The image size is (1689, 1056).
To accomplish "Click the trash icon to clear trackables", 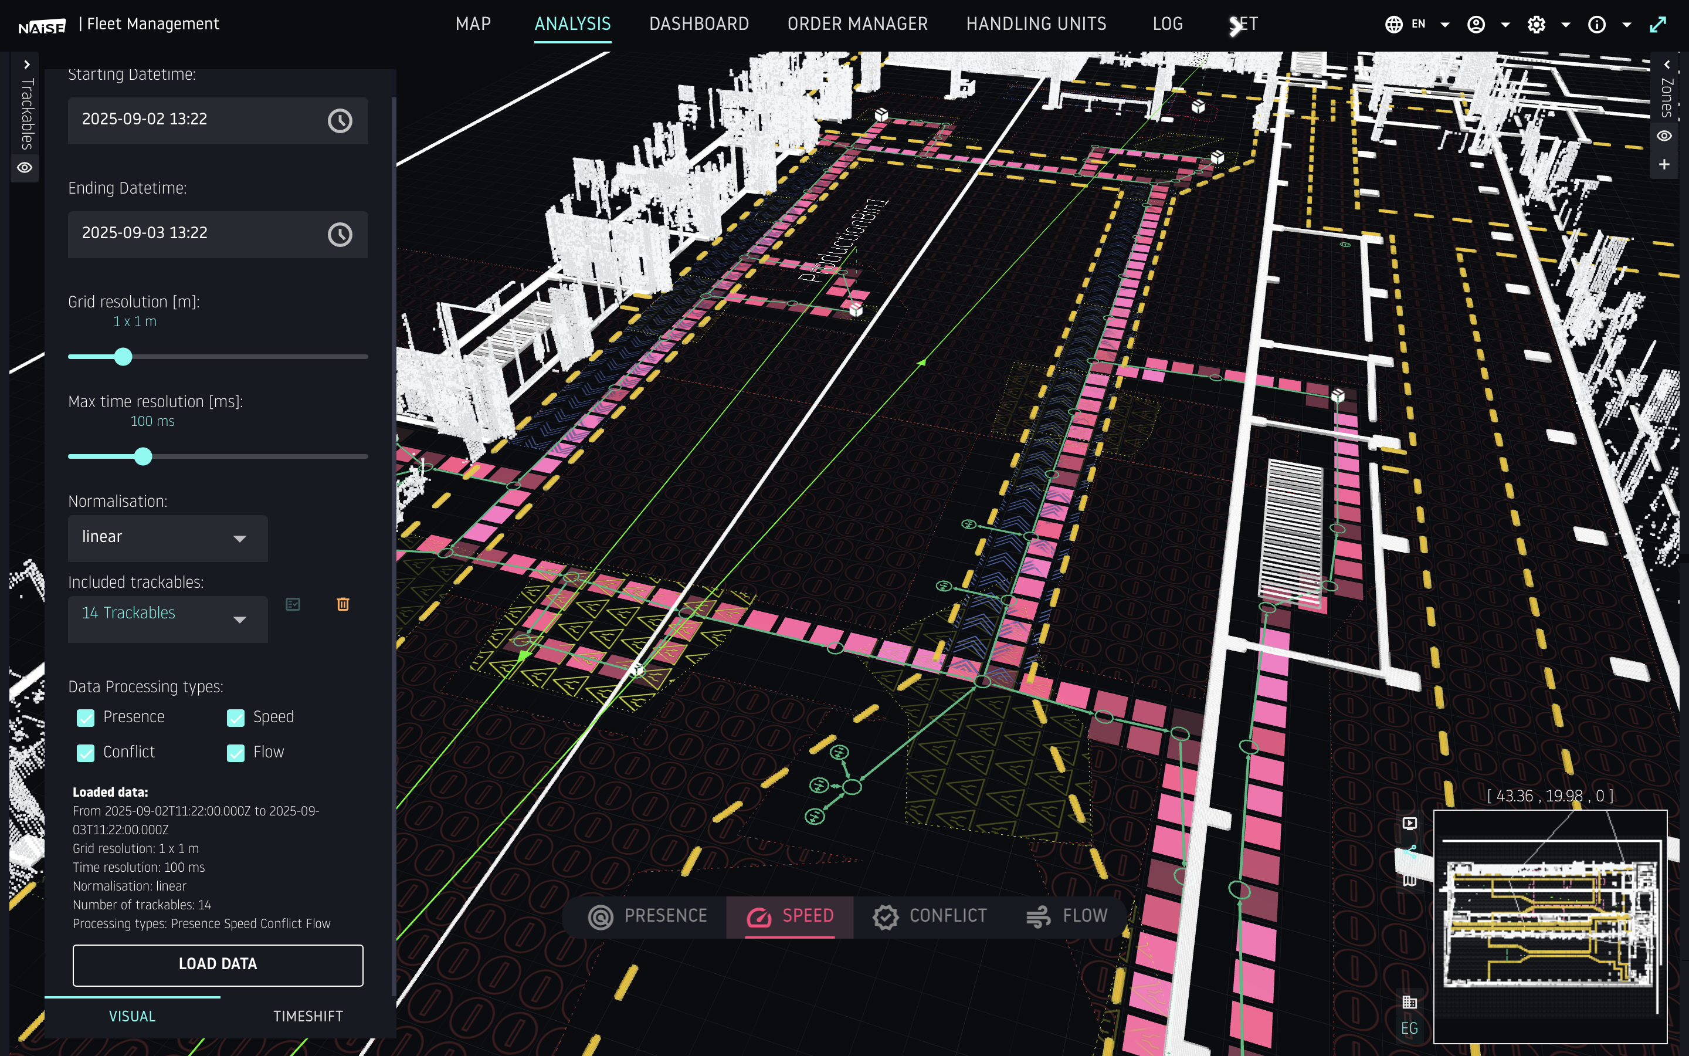I will coord(342,604).
